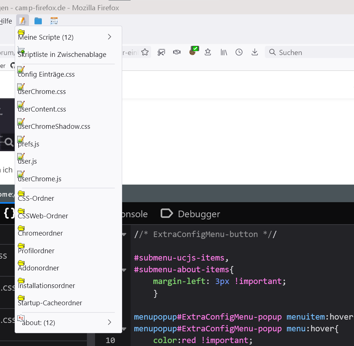Click the blue folder toolbar icon
Image resolution: width=354 pixels, height=346 pixels.
pos(38,21)
